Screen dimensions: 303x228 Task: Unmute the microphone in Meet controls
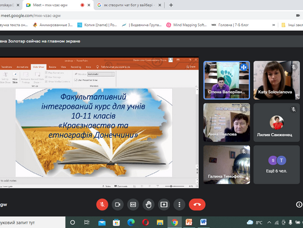tap(102, 204)
